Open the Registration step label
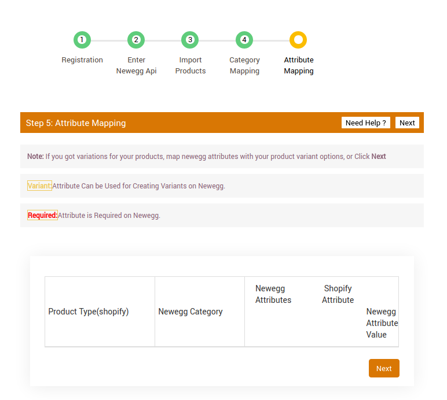 click(82, 60)
